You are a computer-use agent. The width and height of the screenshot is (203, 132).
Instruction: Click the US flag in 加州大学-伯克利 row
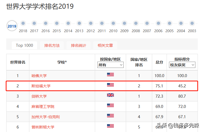coord(110,116)
